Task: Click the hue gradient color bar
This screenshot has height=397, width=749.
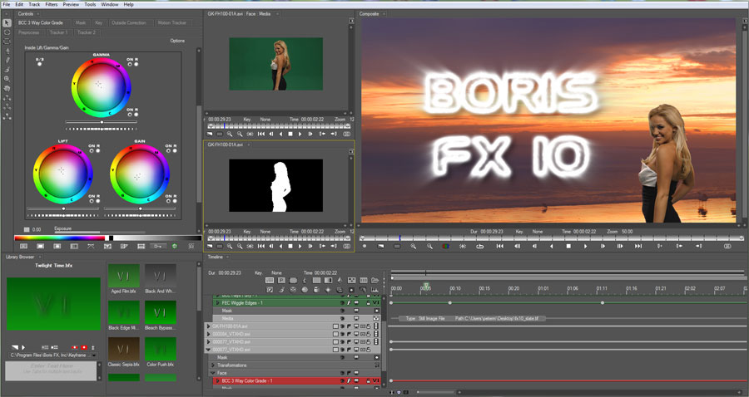Action: click(x=60, y=238)
